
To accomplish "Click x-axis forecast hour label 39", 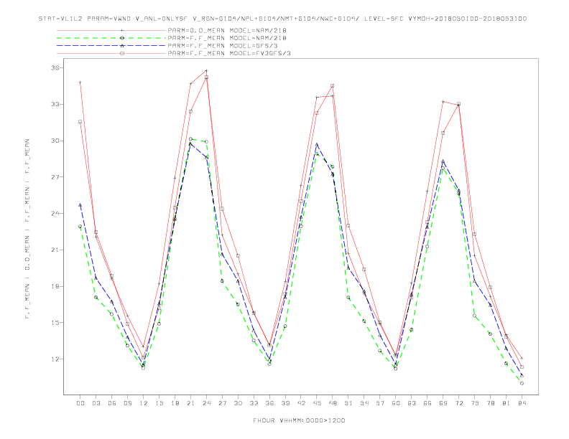I will click(x=285, y=403).
